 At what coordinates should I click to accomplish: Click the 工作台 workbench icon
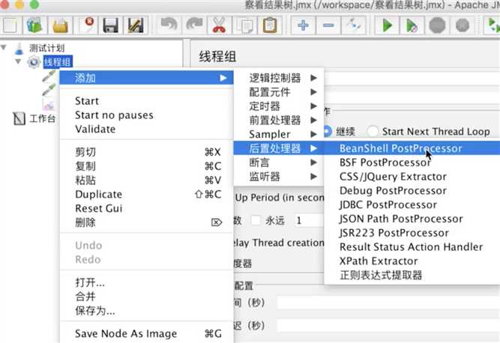19,119
